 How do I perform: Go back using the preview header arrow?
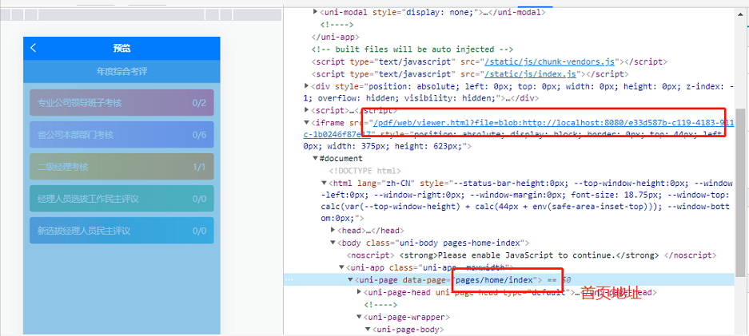coord(33,48)
